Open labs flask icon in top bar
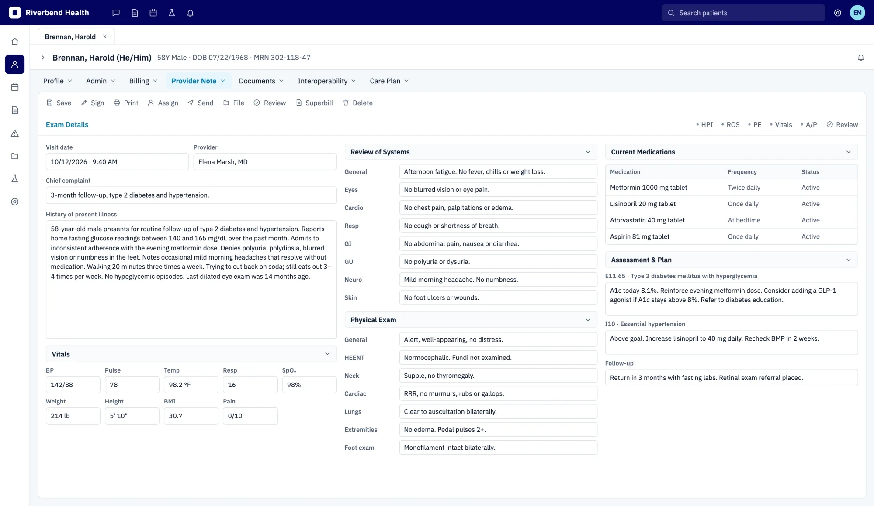This screenshot has width=874, height=506. (x=172, y=13)
